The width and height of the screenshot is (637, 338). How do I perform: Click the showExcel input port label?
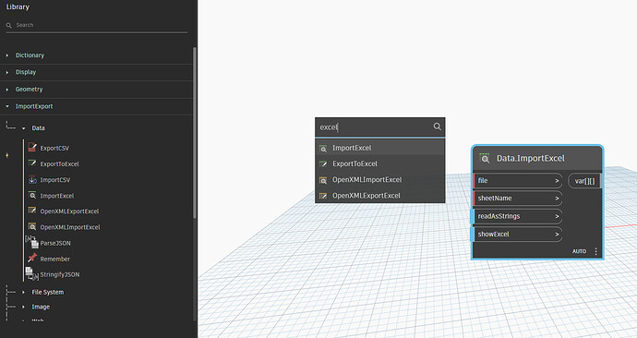(x=493, y=234)
